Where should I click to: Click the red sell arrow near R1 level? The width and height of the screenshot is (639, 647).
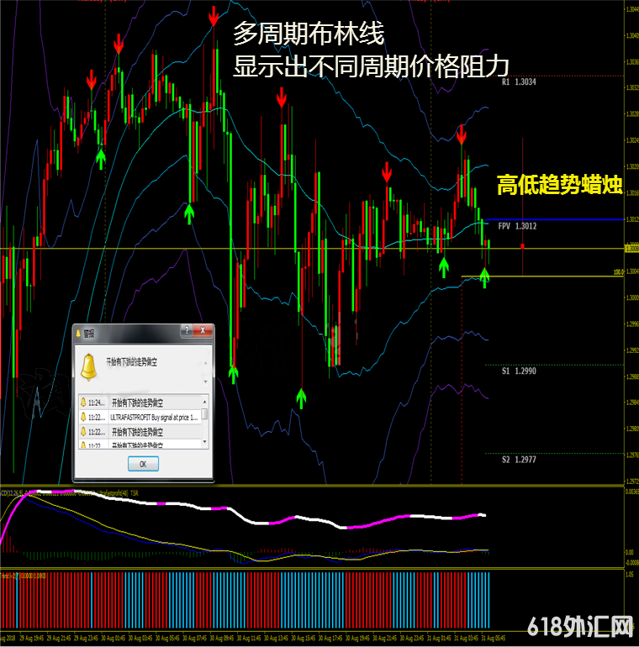coord(462,134)
